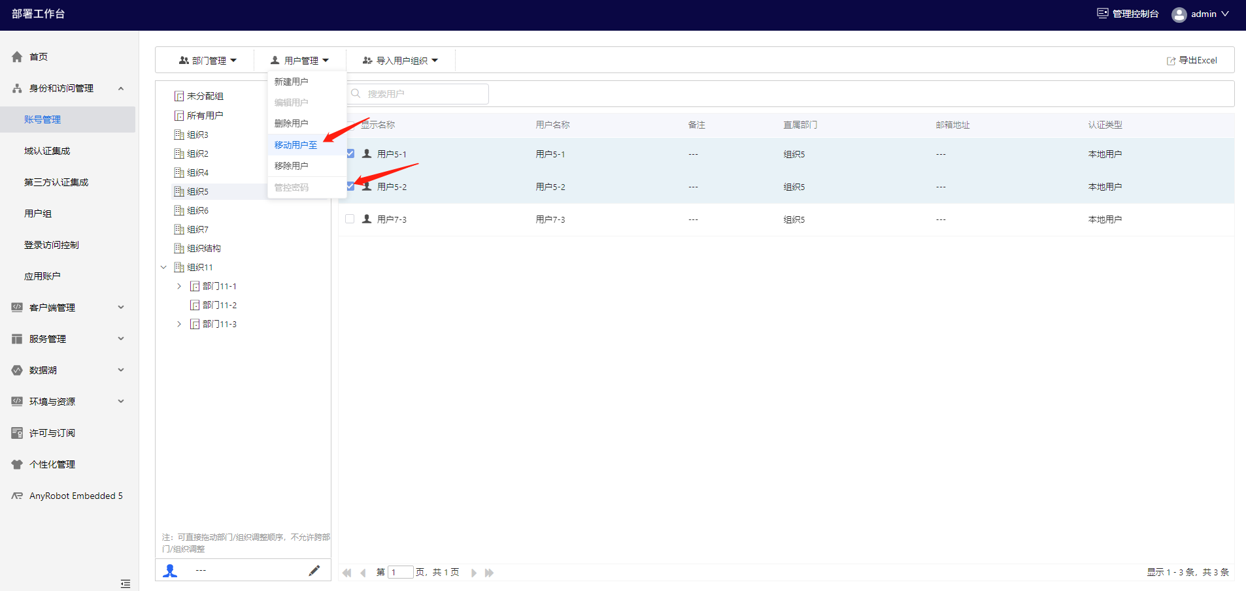1246x591 pixels.
Task: Click the admin avatar icon
Action: (x=1179, y=14)
